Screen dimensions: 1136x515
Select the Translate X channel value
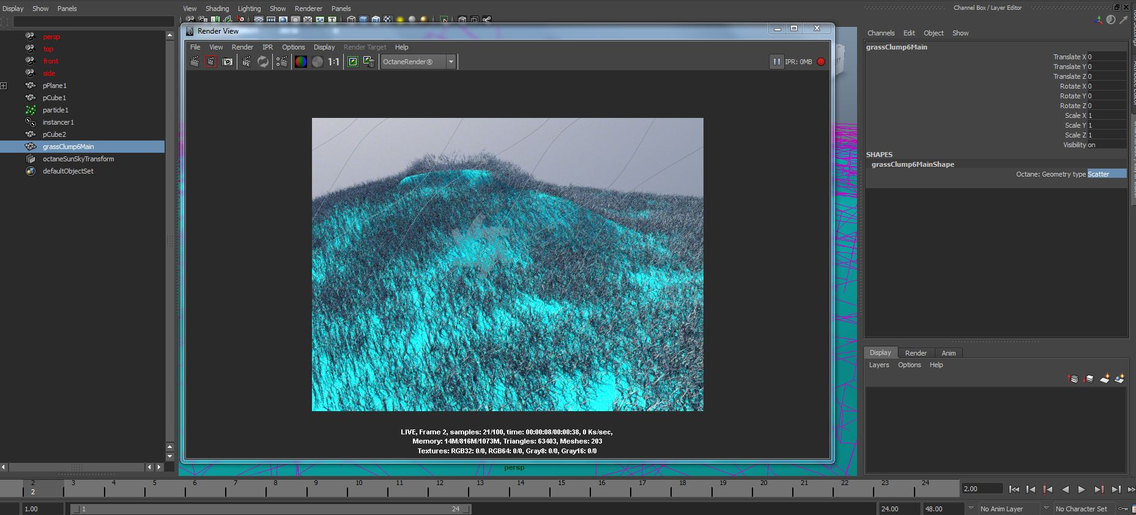pyautogui.click(x=1106, y=57)
